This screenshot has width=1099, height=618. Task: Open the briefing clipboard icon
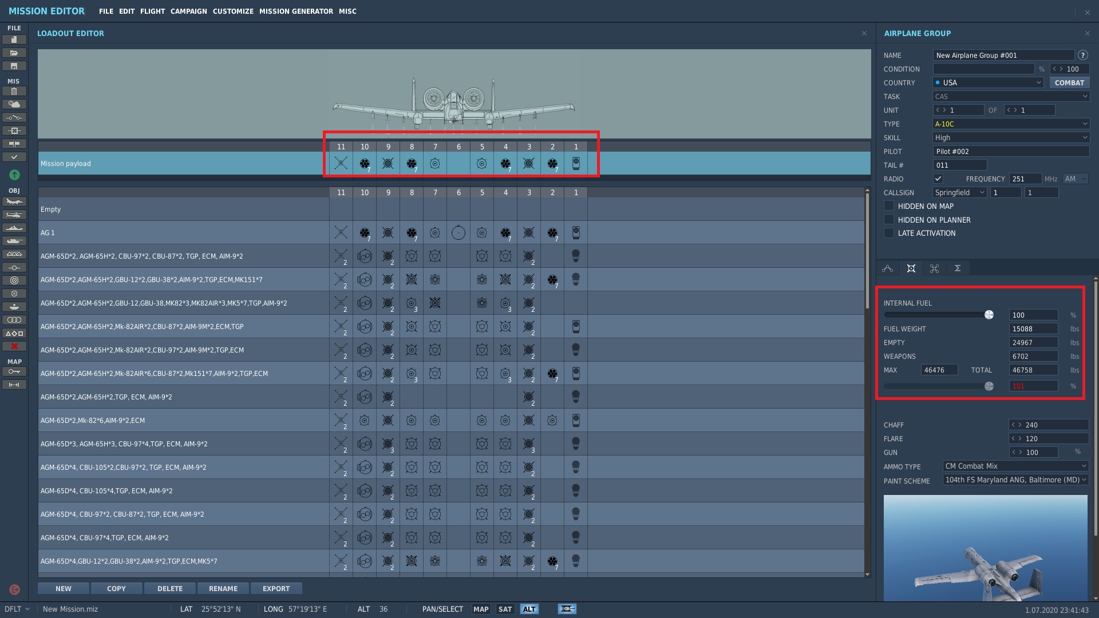[14, 91]
